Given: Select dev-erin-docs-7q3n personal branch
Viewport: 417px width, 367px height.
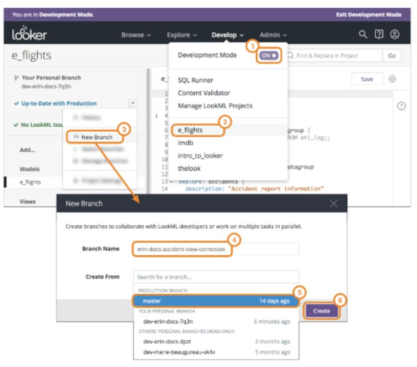Looking at the screenshot, I should [x=216, y=321].
